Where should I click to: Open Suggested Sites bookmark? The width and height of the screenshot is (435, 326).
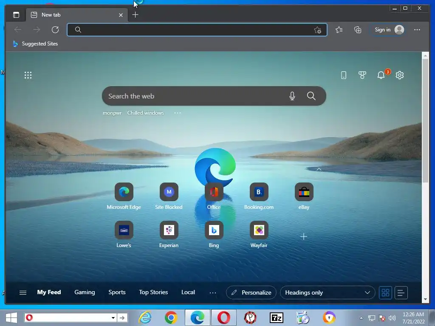click(x=35, y=44)
